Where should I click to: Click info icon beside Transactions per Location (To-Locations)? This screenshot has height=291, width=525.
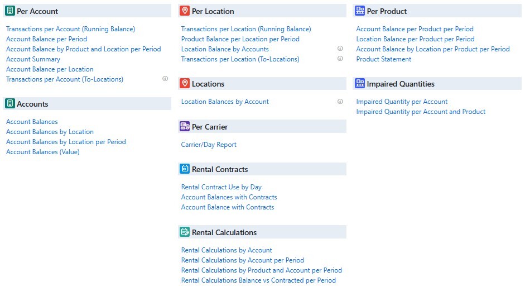pyautogui.click(x=340, y=59)
